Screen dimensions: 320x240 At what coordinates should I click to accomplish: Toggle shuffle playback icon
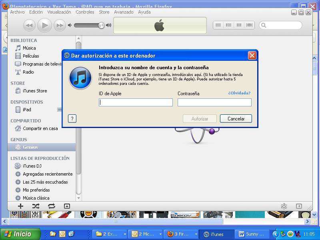(x=36, y=206)
